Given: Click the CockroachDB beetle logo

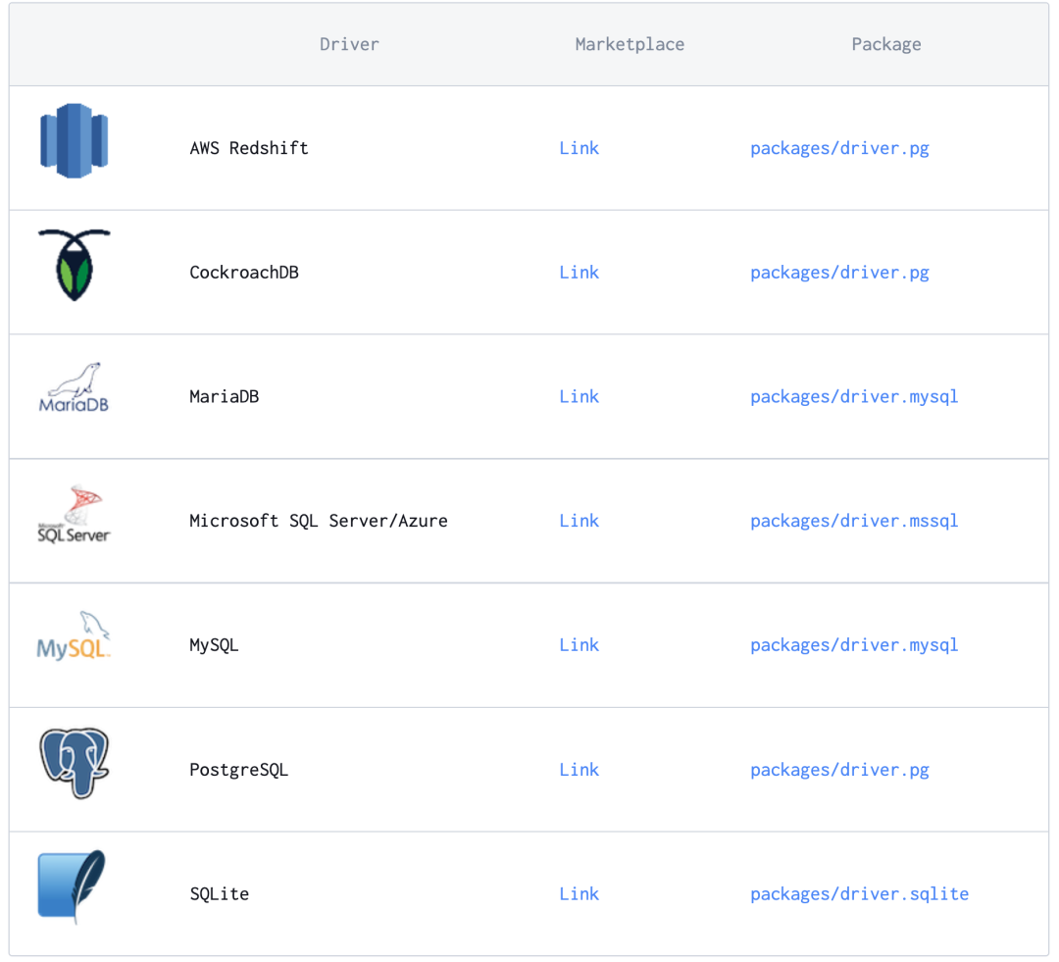Looking at the screenshot, I should (75, 265).
